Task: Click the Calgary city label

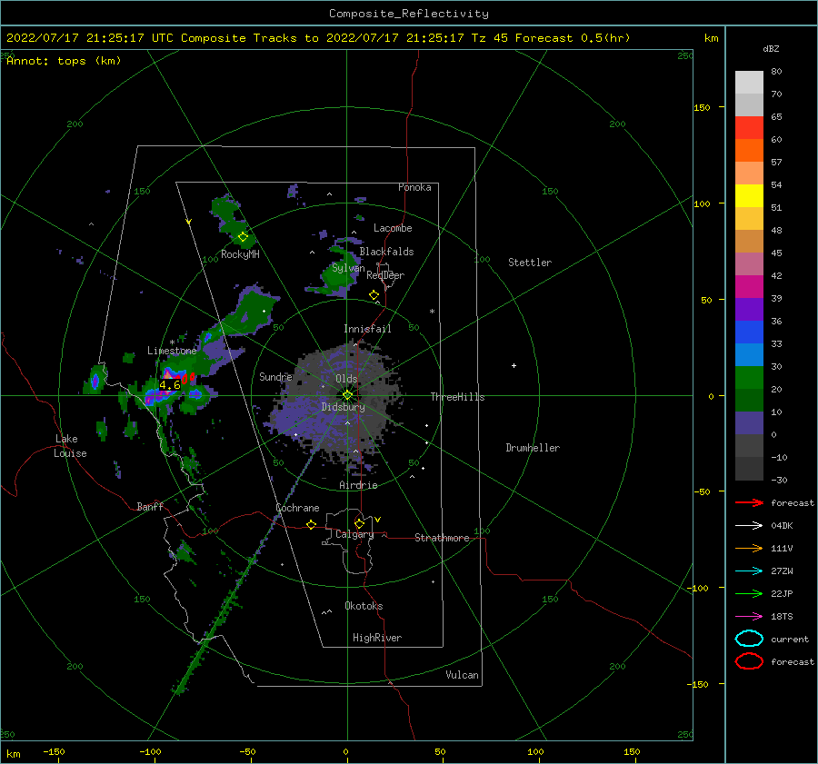Action: tap(354, 534)
